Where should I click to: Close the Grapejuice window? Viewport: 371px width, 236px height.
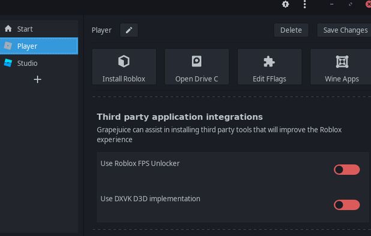[x=368, y=4]
